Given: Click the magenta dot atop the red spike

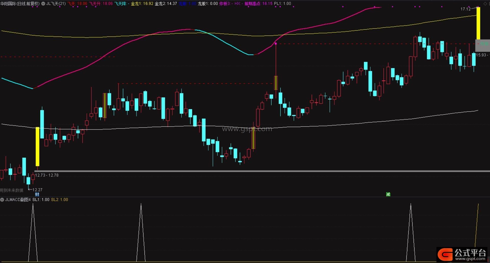Looking at the screenshot, I should pos(276,44).
